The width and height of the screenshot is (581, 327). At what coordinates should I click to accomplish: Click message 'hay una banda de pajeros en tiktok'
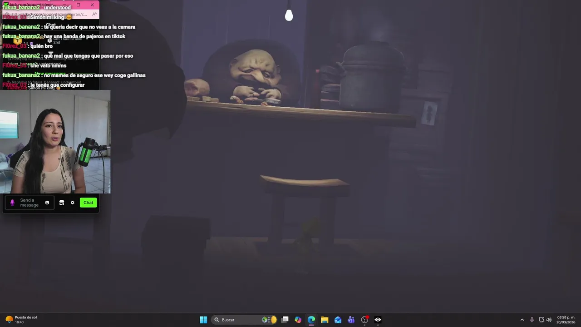pos(84,36)
